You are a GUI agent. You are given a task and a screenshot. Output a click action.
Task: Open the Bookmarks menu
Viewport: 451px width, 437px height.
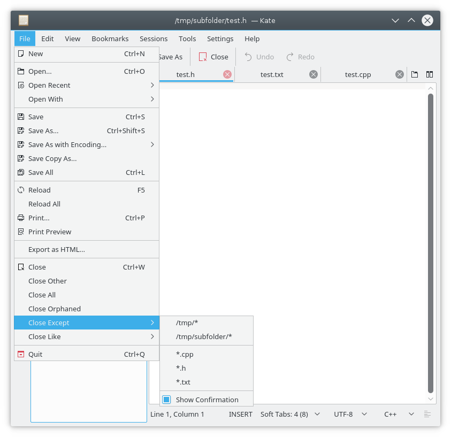(110, 39)
